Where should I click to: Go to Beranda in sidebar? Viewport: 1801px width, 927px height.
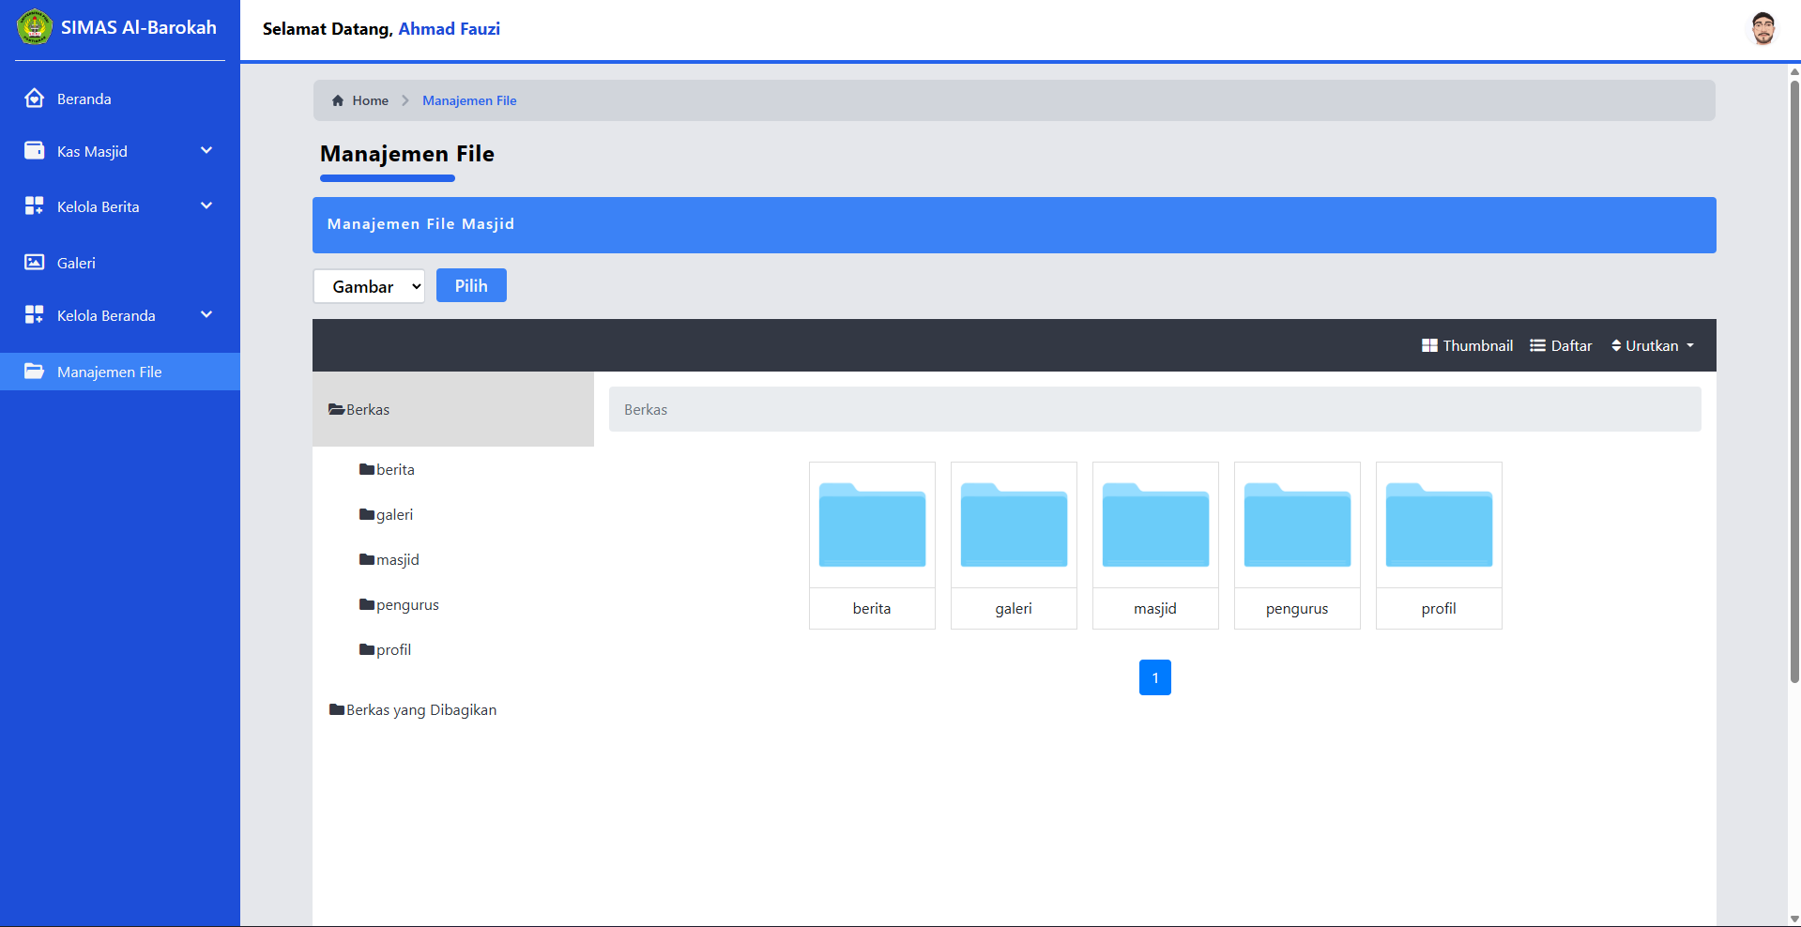[x=84, y=99]
